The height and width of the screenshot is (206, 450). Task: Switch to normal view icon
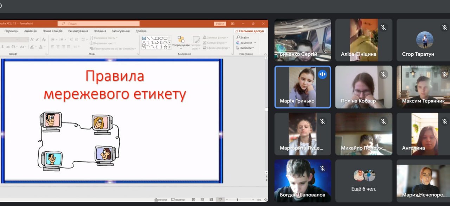(x=193, y=200)
